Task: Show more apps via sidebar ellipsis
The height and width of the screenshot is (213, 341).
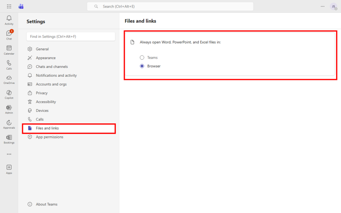Action: pos(9,154)
